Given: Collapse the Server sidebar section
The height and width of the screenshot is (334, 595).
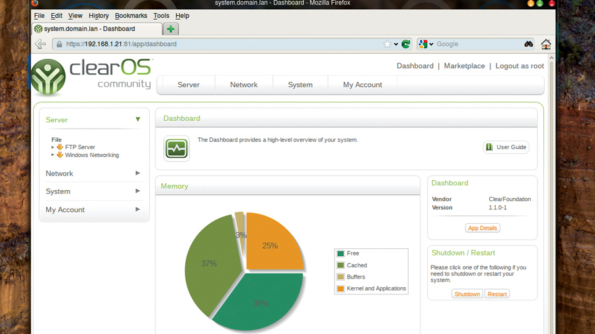Looking at the screenshot, I should pyautogui.click(x=138, y=119).
